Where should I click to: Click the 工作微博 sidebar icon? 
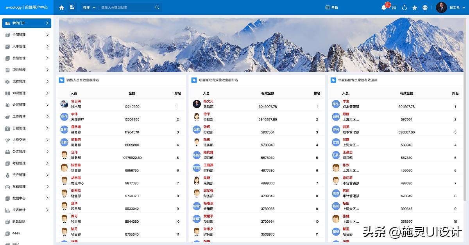pos(7,117)
